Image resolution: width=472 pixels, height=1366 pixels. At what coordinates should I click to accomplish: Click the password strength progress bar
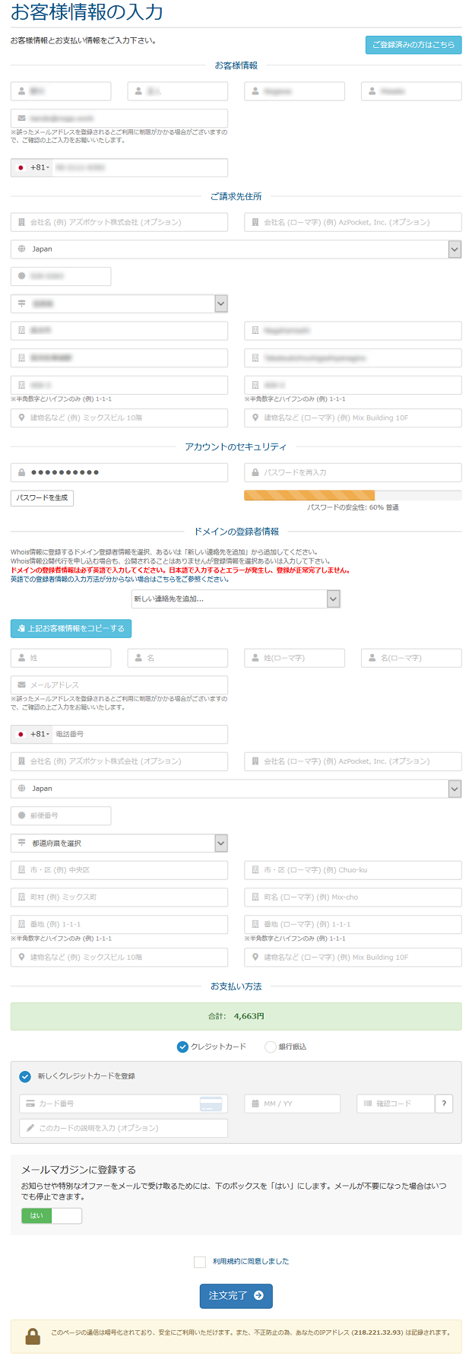click(x=352, y=495)
